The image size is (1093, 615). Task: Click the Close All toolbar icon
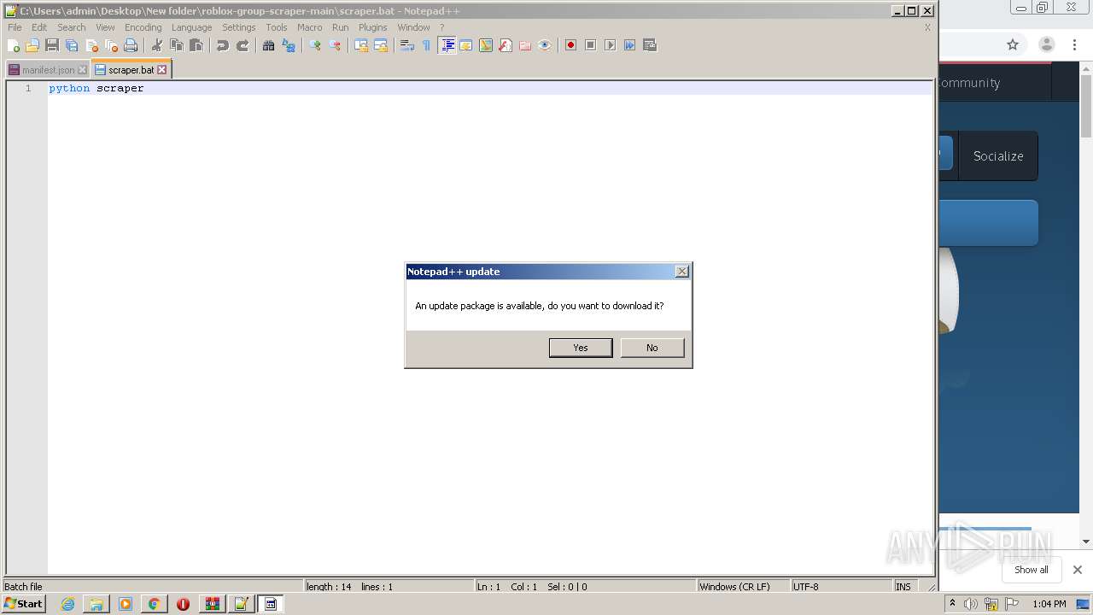(111, 45)
